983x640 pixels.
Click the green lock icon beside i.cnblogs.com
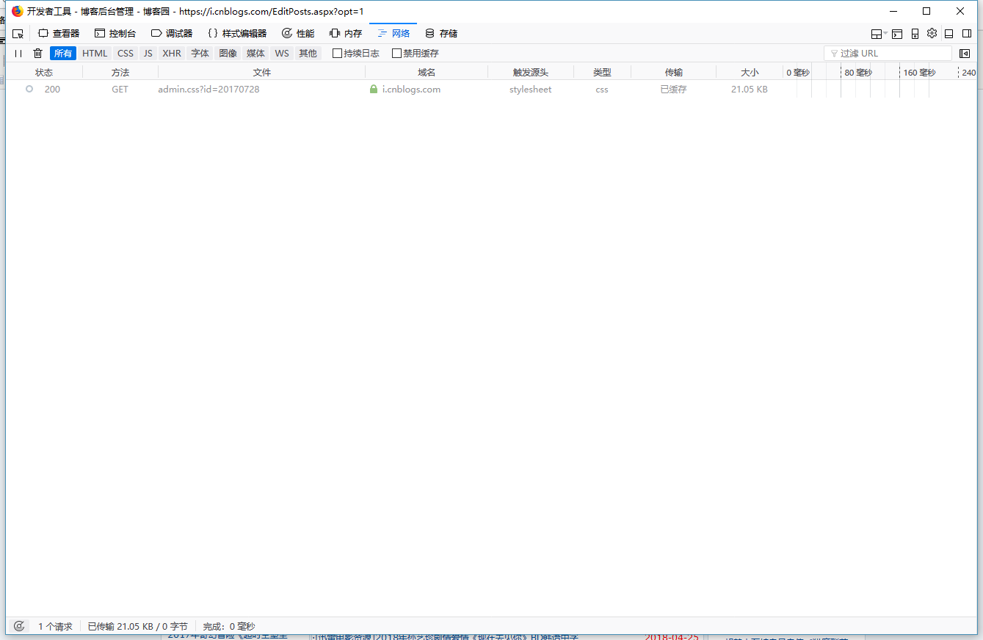point(374,89)
